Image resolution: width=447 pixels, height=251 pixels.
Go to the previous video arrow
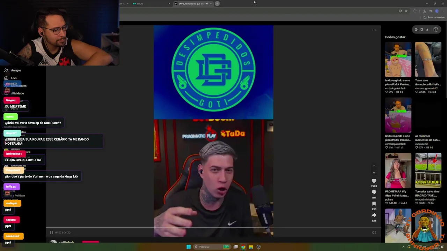(x=374, y=166)
